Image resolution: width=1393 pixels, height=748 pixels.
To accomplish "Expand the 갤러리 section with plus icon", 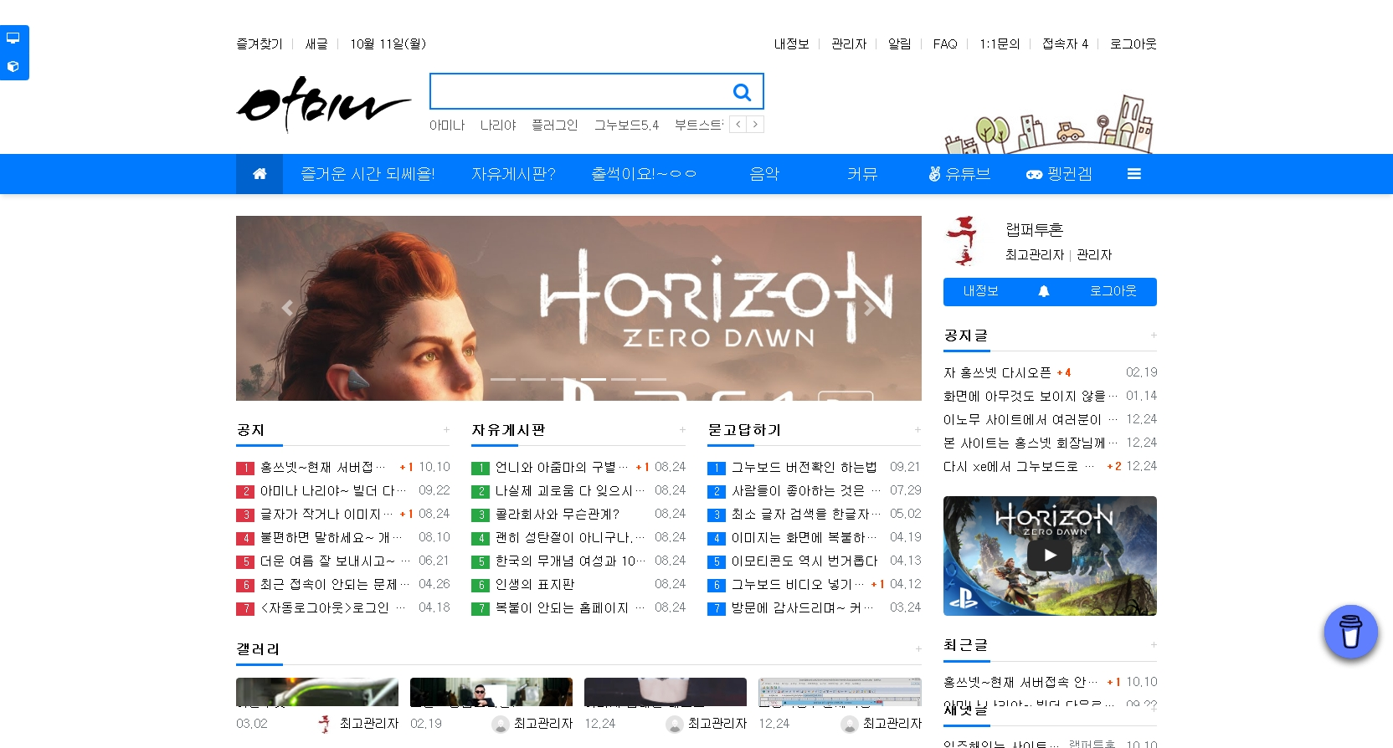I will pyautogui.click(x=918, y=649).
